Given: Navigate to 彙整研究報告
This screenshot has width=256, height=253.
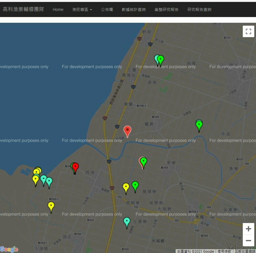Looking at the screenshot, I should click(x=166, y=9).
